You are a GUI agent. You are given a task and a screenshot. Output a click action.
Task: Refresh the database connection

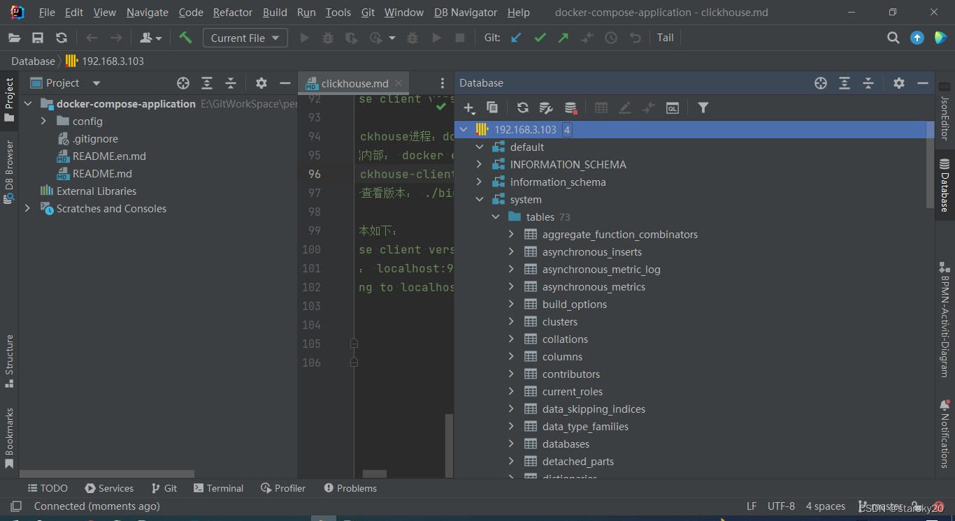coord(522,108)
